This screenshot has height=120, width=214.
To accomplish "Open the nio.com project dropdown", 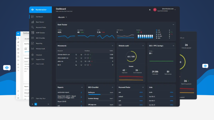I will (62, 17).
